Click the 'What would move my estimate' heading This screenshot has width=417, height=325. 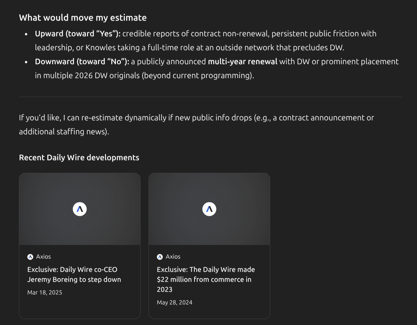pos(83,18)
